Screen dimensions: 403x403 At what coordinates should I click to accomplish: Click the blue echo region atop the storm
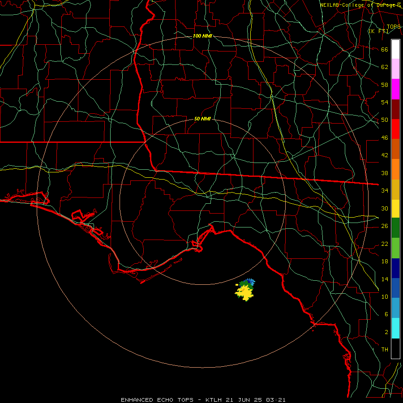point(250,282)
